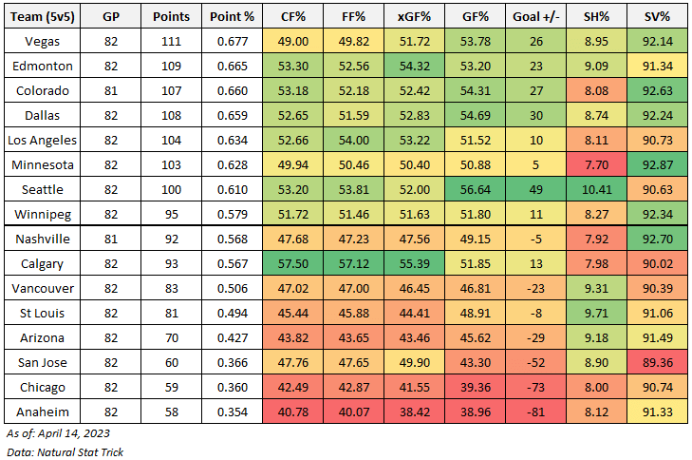Select Anaheim's Goal +/- cell showing -81

coord(535,412)
